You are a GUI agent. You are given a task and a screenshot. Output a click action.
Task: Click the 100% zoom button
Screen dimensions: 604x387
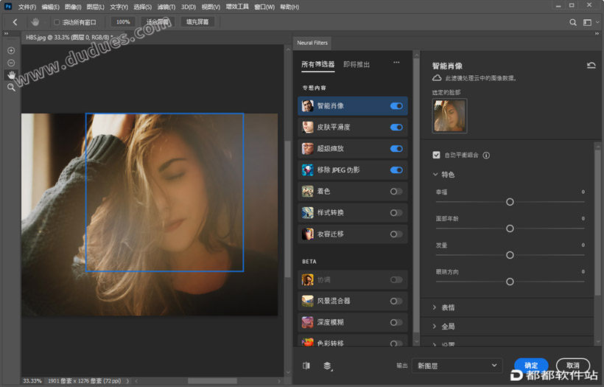123,22
